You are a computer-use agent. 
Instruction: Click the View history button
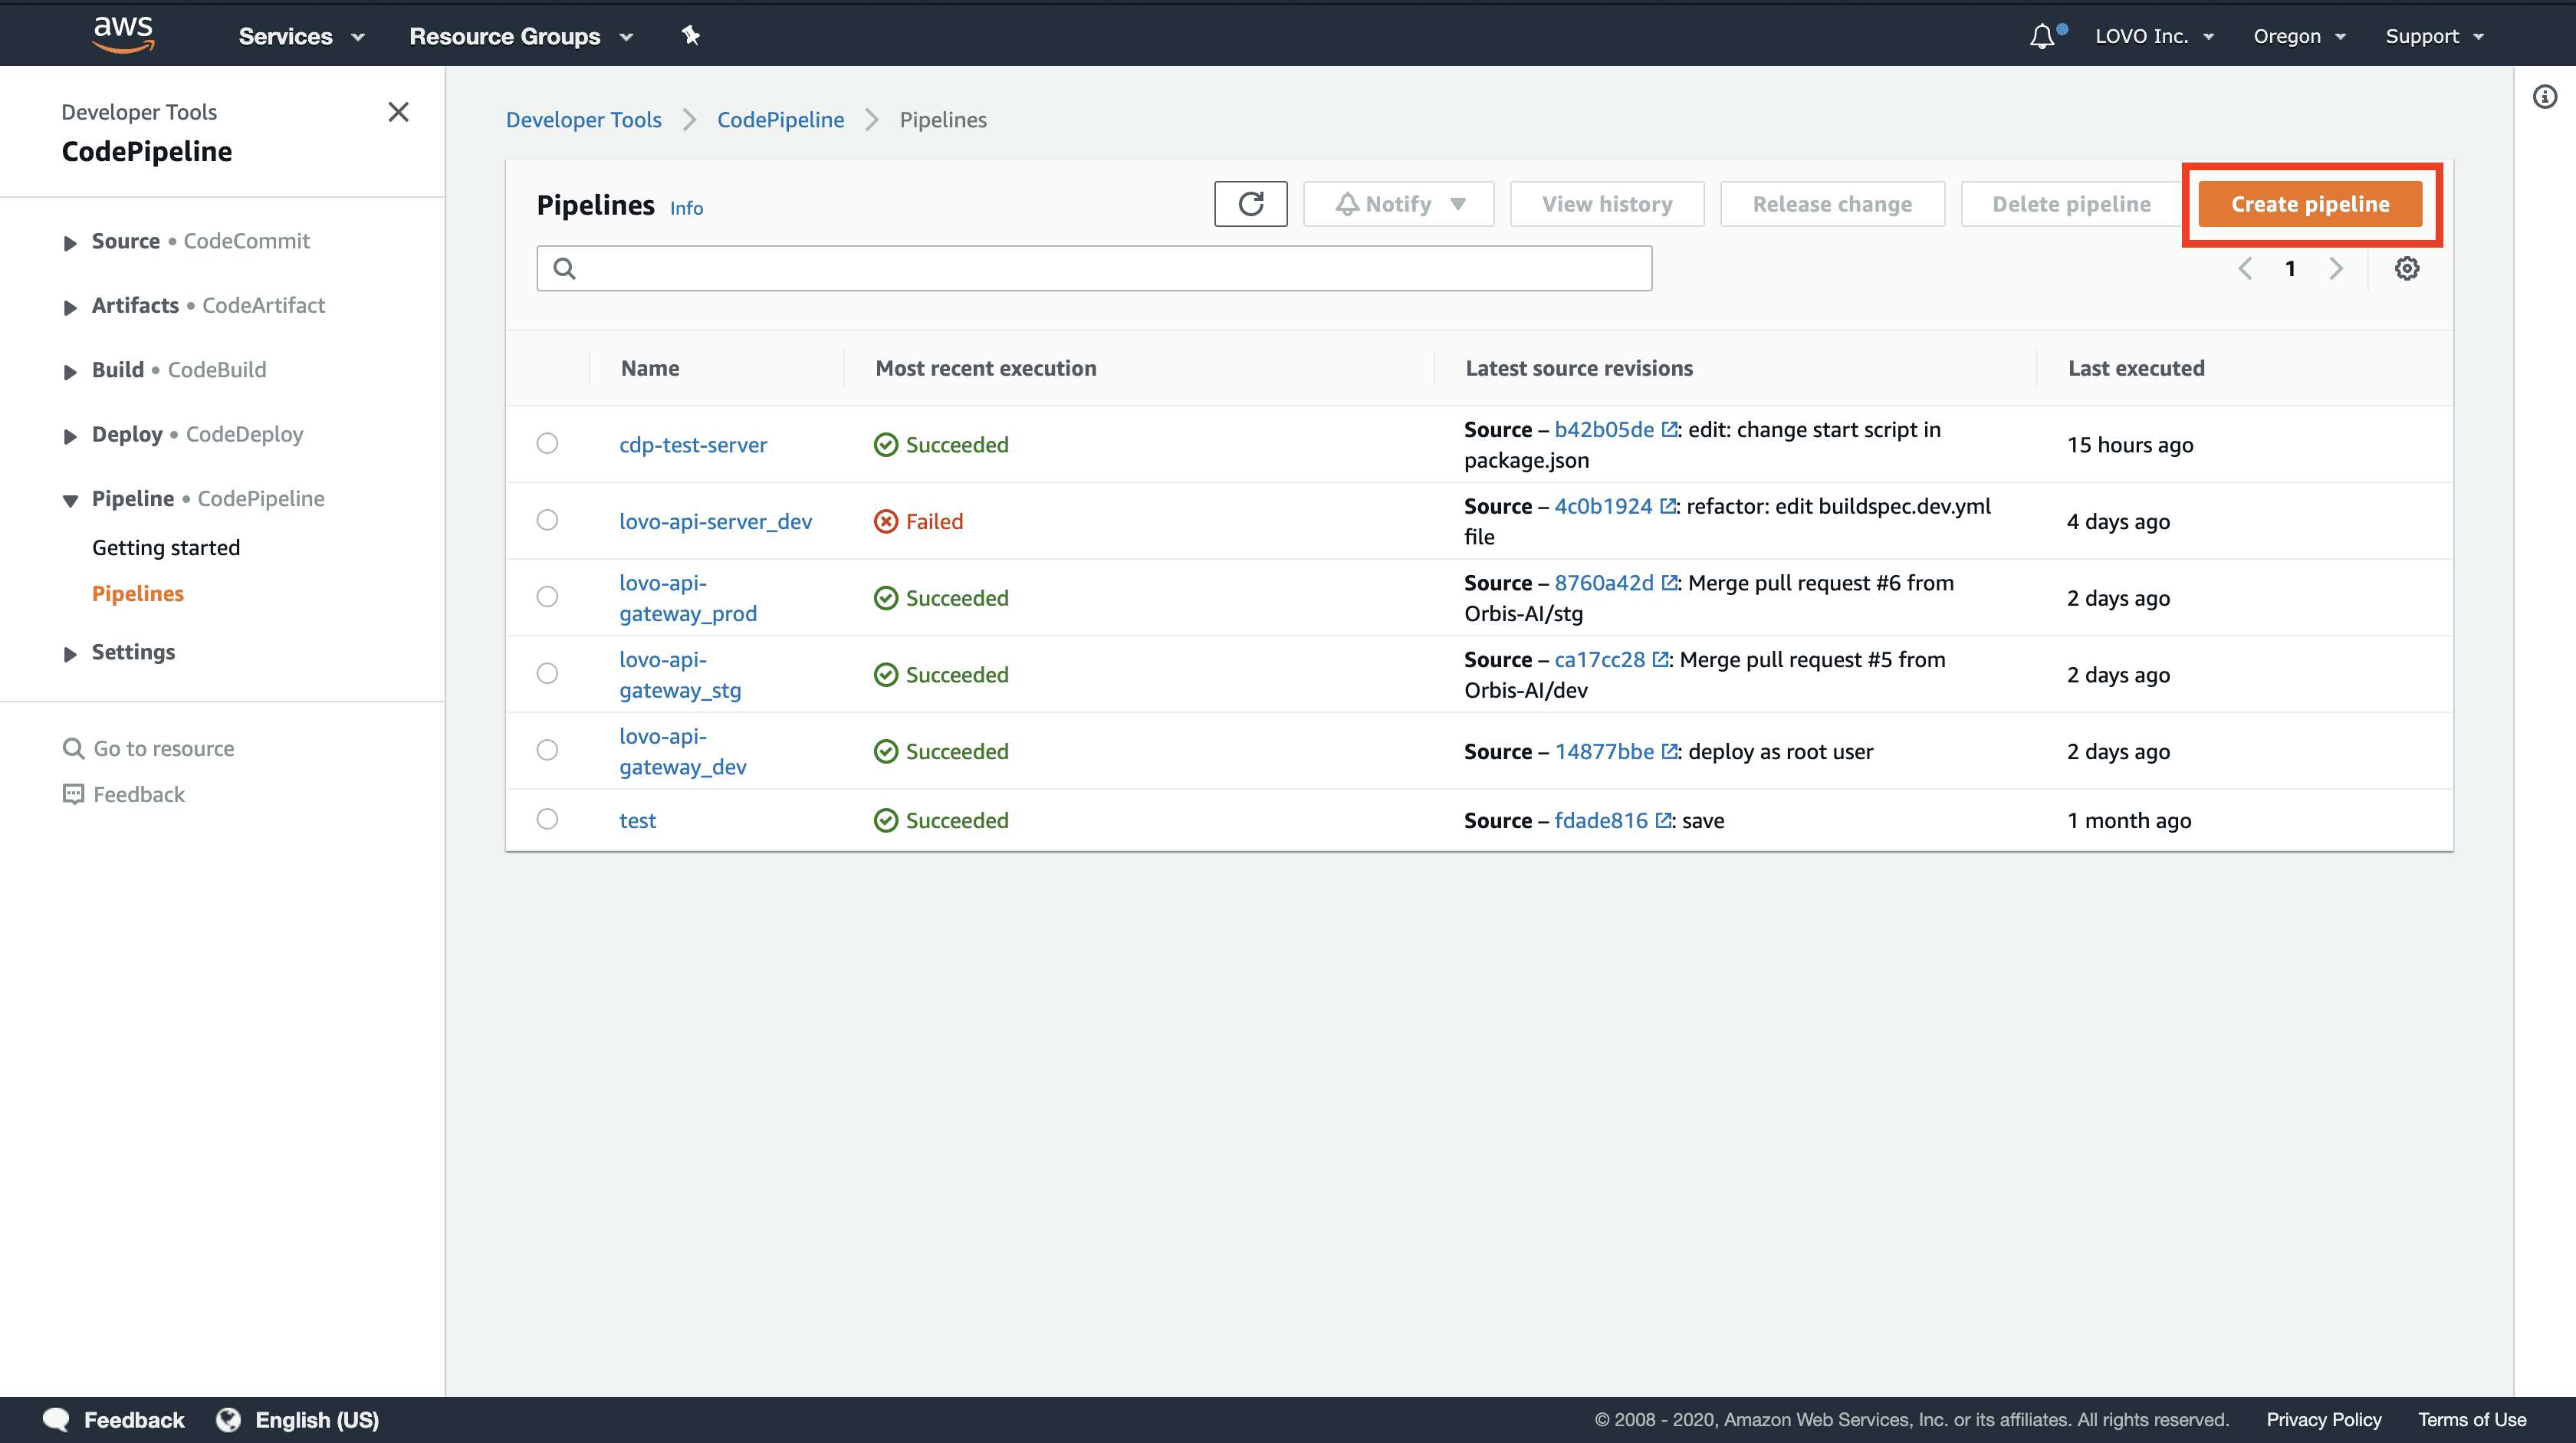(x=1606, y=204)
